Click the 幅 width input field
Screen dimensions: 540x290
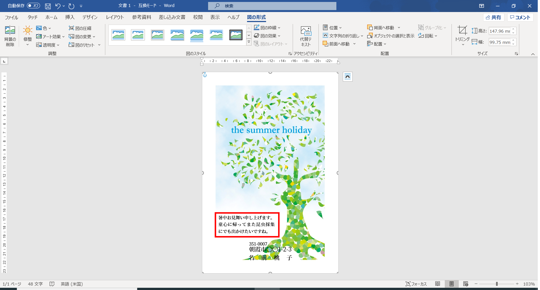pyautogui.click(x=500, y=42)
